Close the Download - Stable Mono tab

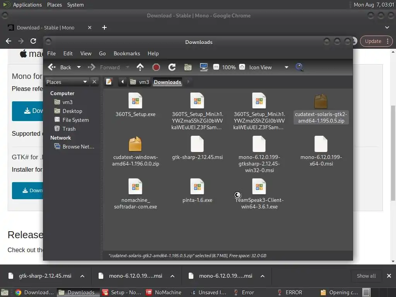90,27
